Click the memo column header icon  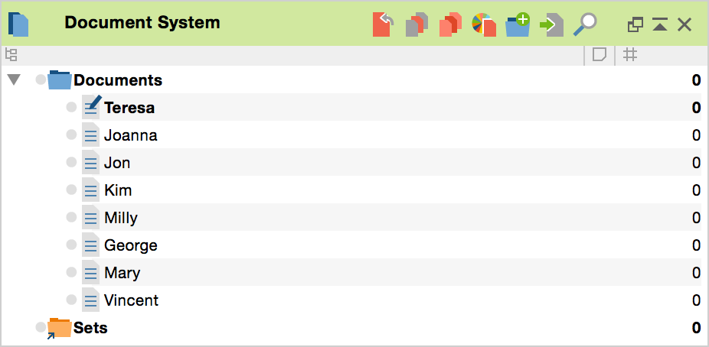600,54
